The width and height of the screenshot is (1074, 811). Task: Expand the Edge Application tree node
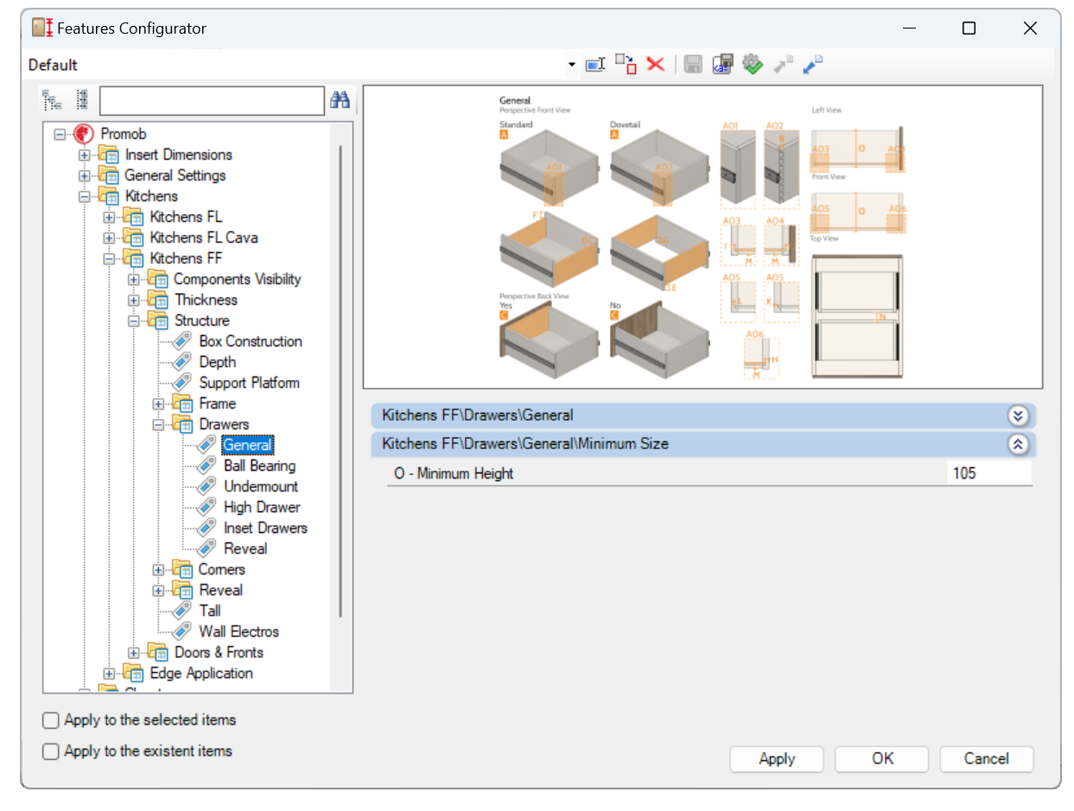[109, 673]
